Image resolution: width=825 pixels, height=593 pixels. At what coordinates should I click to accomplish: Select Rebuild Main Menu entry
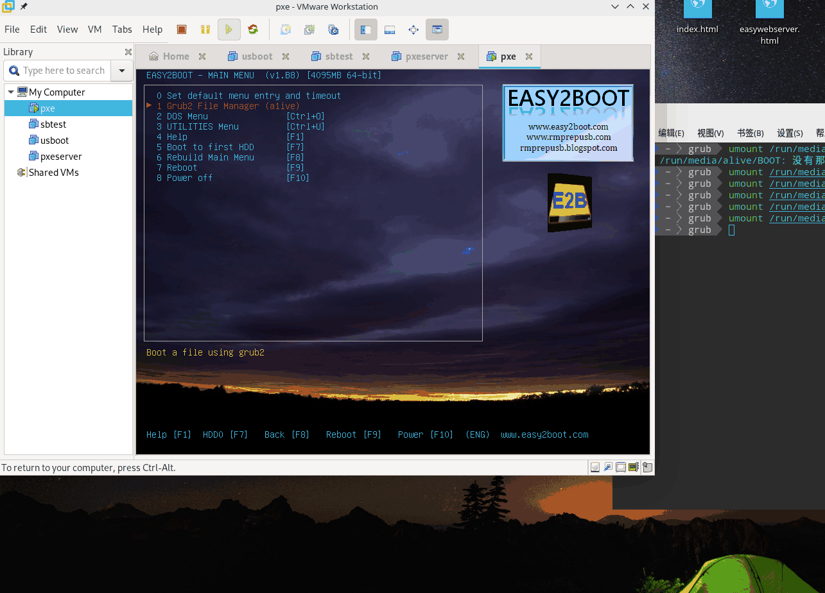coord(230,157)
